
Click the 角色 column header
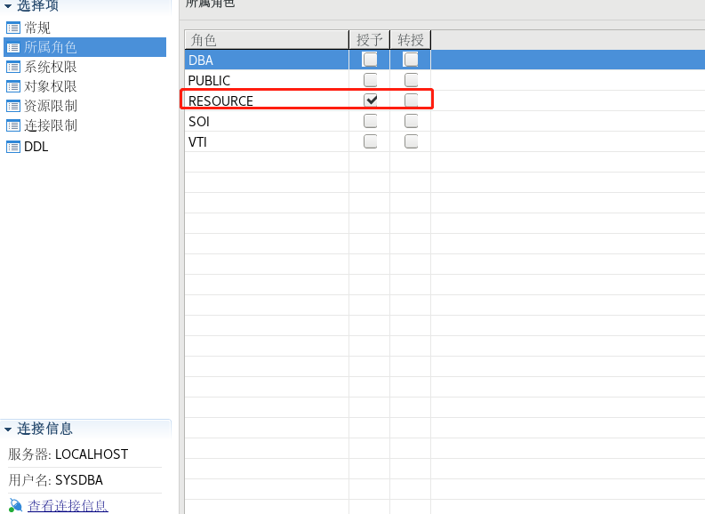267,40
